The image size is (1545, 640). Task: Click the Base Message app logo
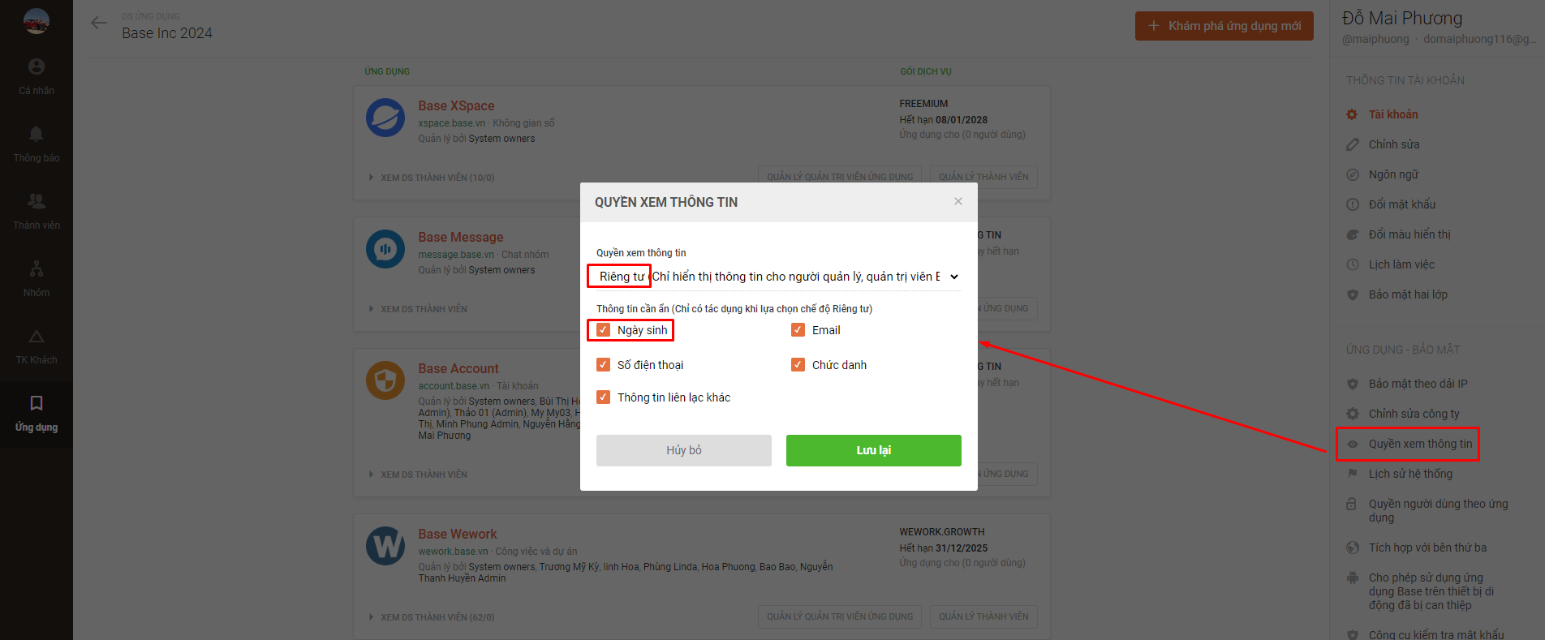pyautogui.click(x=385, y=249)
